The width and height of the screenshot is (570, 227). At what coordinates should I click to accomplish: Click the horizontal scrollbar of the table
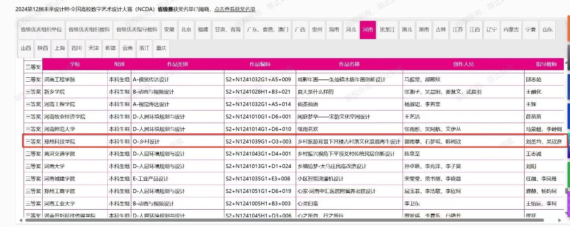[x=285, y=220]
